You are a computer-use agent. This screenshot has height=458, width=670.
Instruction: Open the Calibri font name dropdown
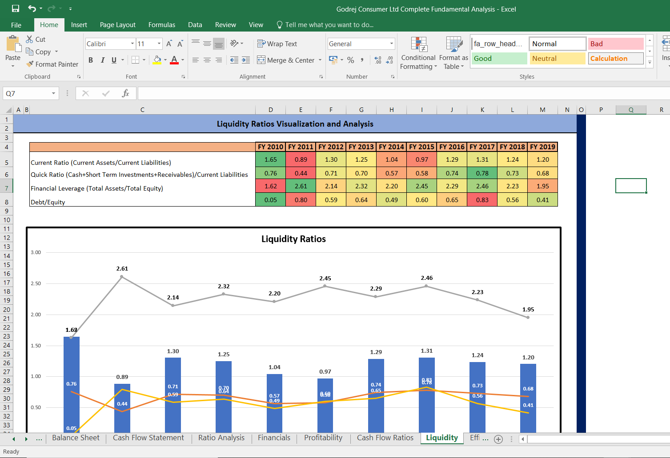coord(132,44)
